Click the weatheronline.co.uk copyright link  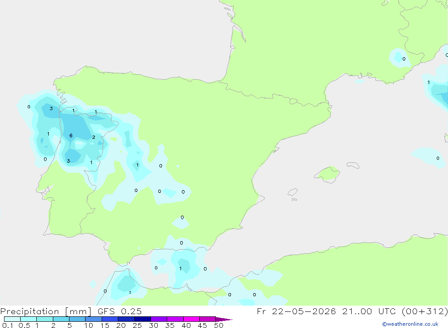pyautogui.click(x=410, y=324)
